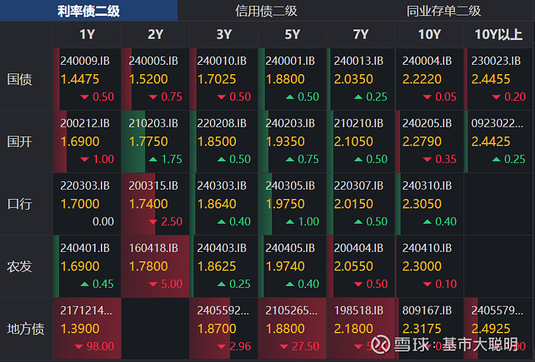
Task: Click the 国开 row label
Action: pyautogui.click(x=19, y=142)
